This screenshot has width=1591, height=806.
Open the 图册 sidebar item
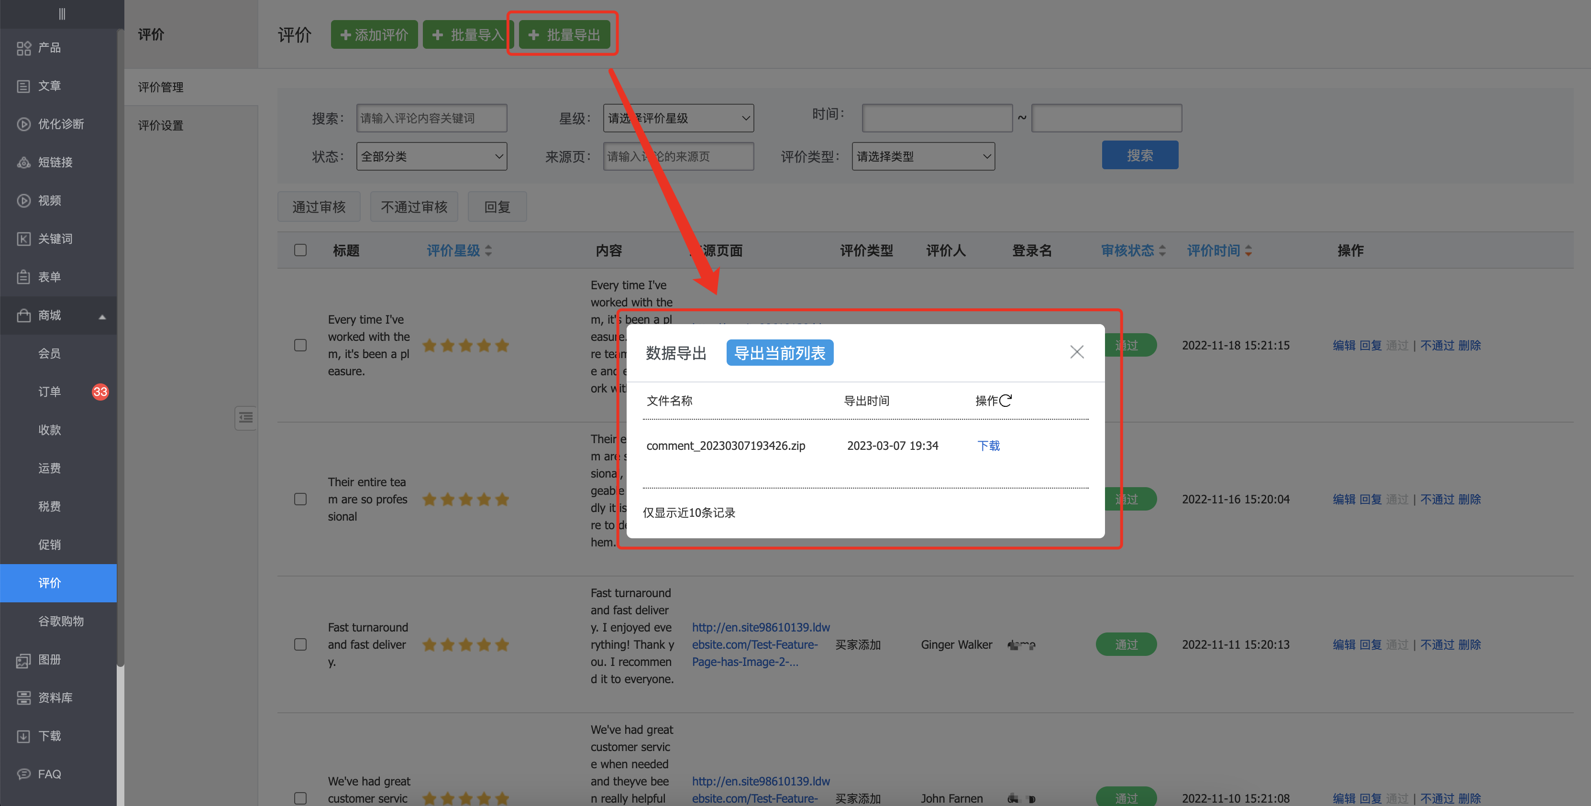[48, 659]
